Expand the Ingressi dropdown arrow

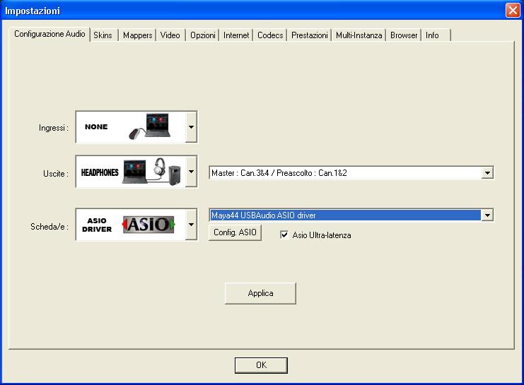[191, 127]
